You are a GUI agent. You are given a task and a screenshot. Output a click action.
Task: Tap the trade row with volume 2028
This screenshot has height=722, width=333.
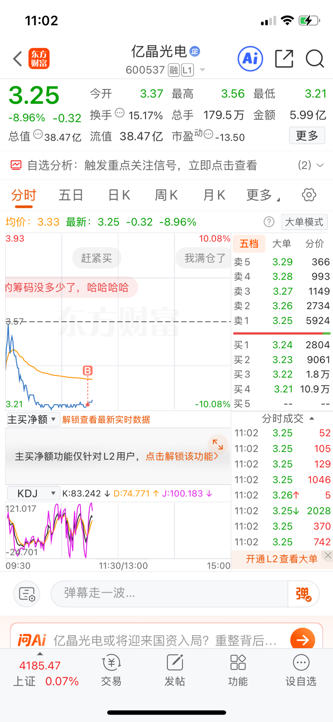[x=282, y=511]
